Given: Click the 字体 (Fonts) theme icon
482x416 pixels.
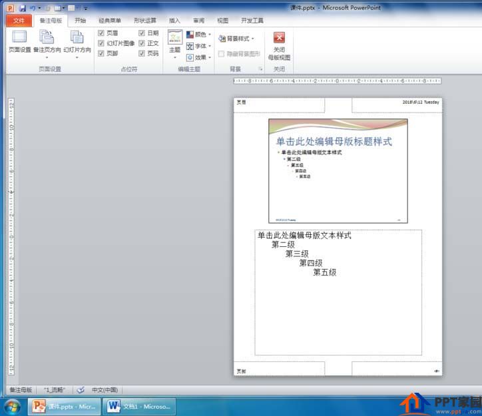Looking at the screenshot, I should point(190,46).
